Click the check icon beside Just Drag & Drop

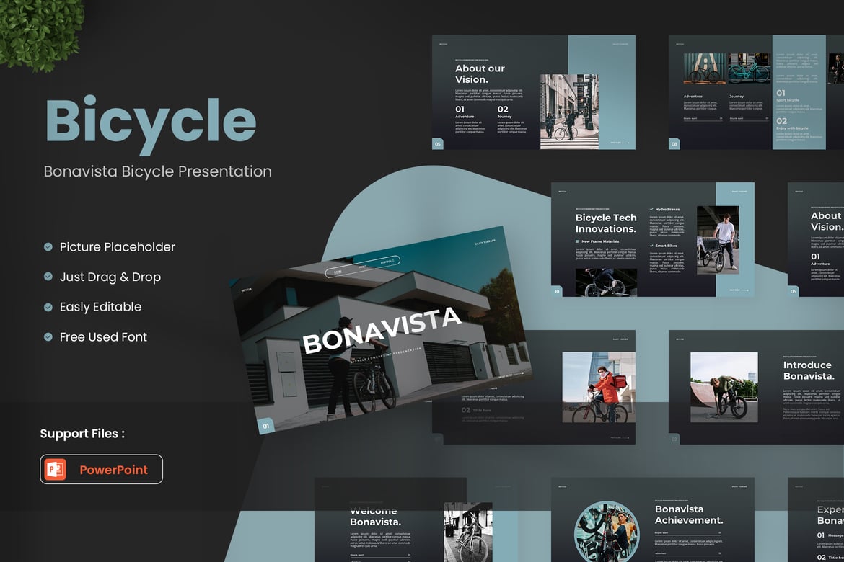tap(48, 277)
